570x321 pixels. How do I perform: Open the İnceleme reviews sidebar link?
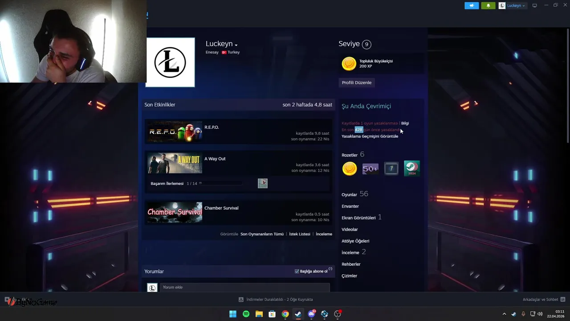350,252
